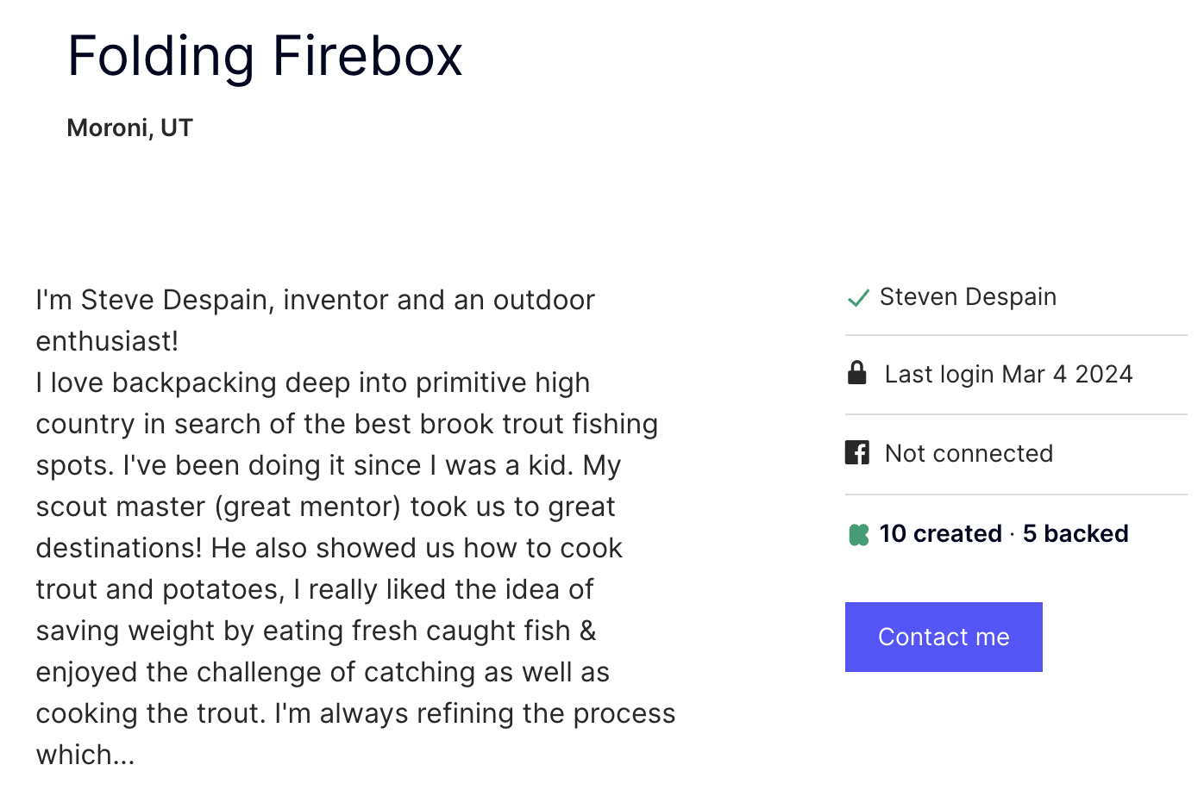Click the Last login Mar 4 2024 text

pyautogui.click(x=1008, y=375)
